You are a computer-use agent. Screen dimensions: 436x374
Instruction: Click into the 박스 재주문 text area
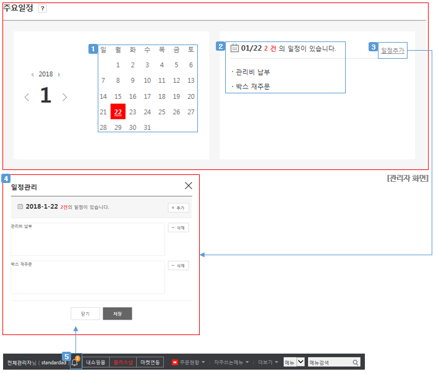pyautogui.click(x=88, y=278)
